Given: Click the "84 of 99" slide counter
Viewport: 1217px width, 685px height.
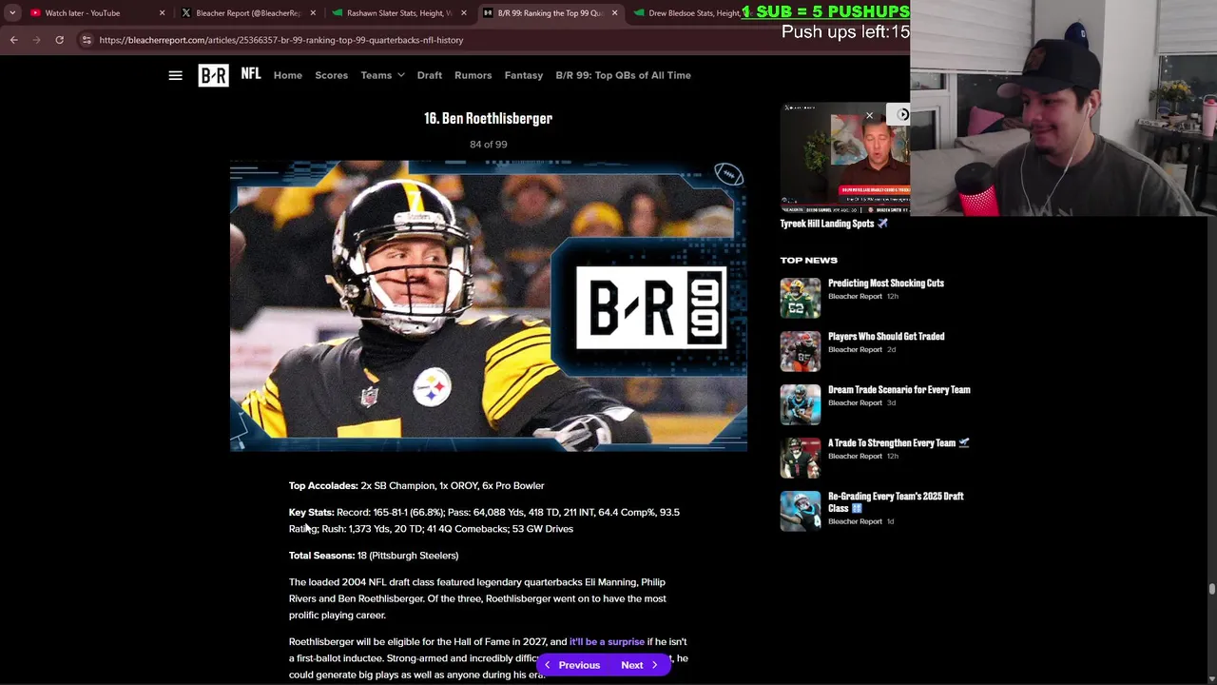Looking at the screenshot, I should click(x=489, y=145).
